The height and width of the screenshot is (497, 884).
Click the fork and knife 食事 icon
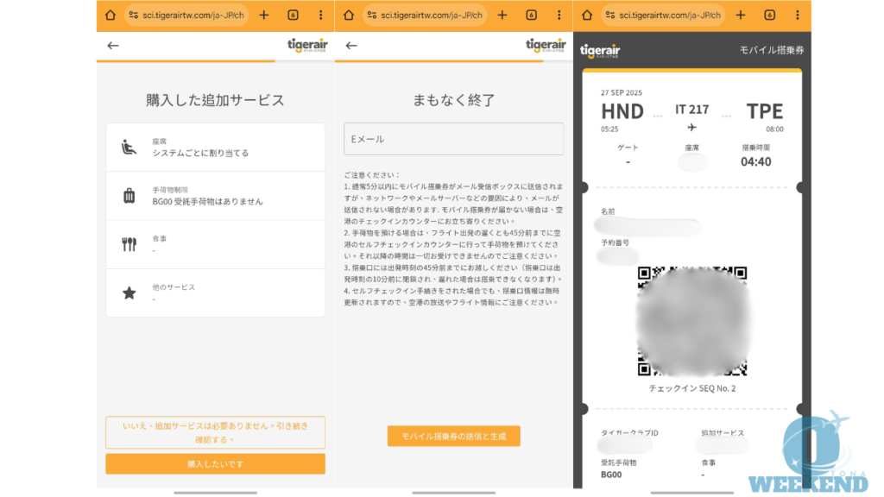tap(129, 244)
